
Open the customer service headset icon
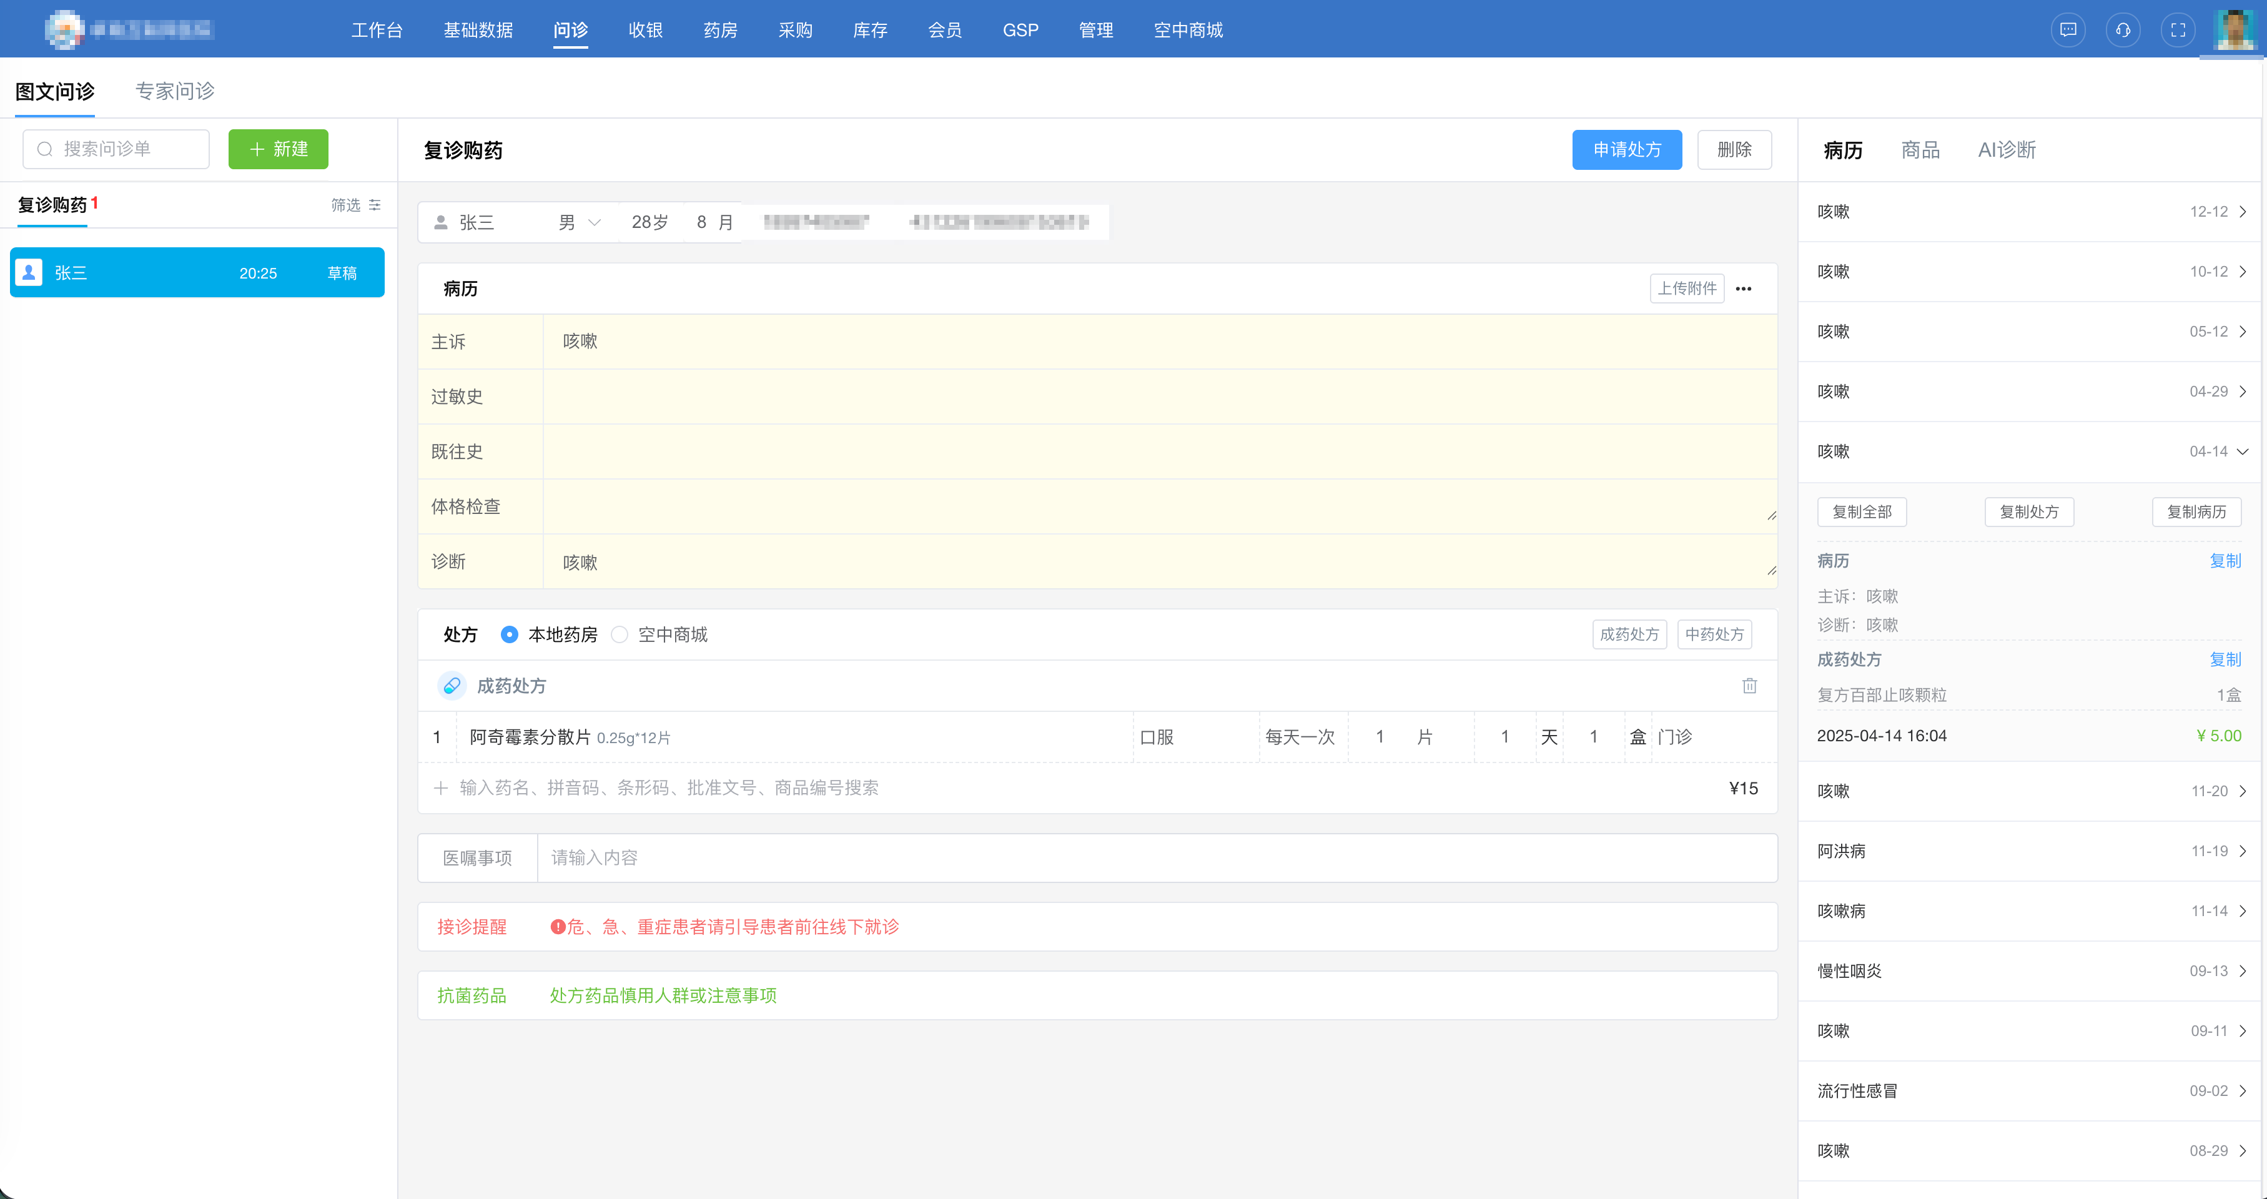coord(2123,30)
